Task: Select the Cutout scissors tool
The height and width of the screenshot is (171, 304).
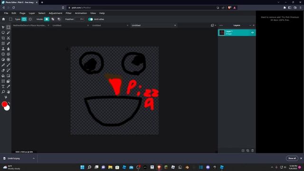Action: (9, 38)
